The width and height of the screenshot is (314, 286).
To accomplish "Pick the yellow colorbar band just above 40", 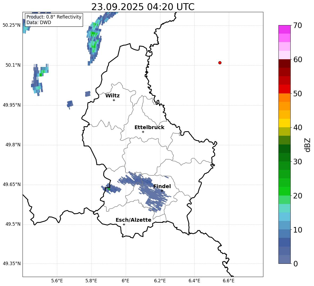I will coord(284,123).
